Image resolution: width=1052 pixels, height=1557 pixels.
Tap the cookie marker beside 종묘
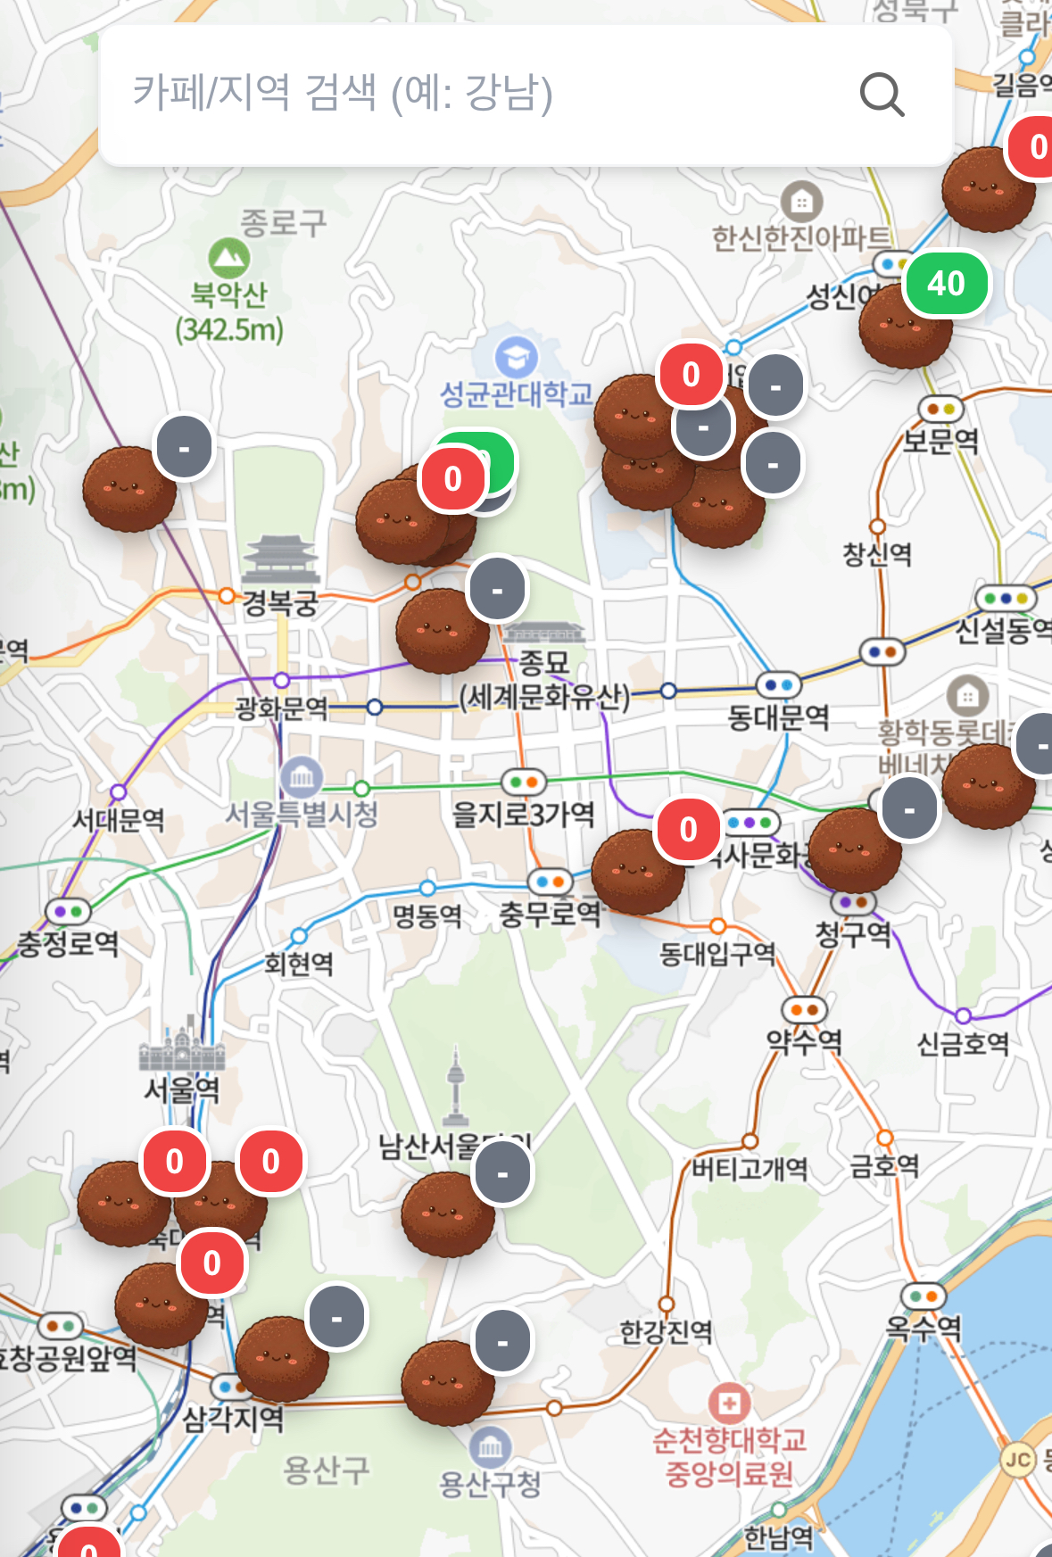point(442,631)
